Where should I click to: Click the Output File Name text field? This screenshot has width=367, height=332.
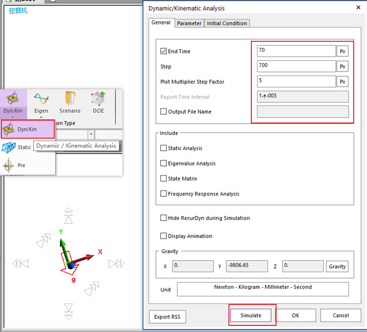pos(303,112)
